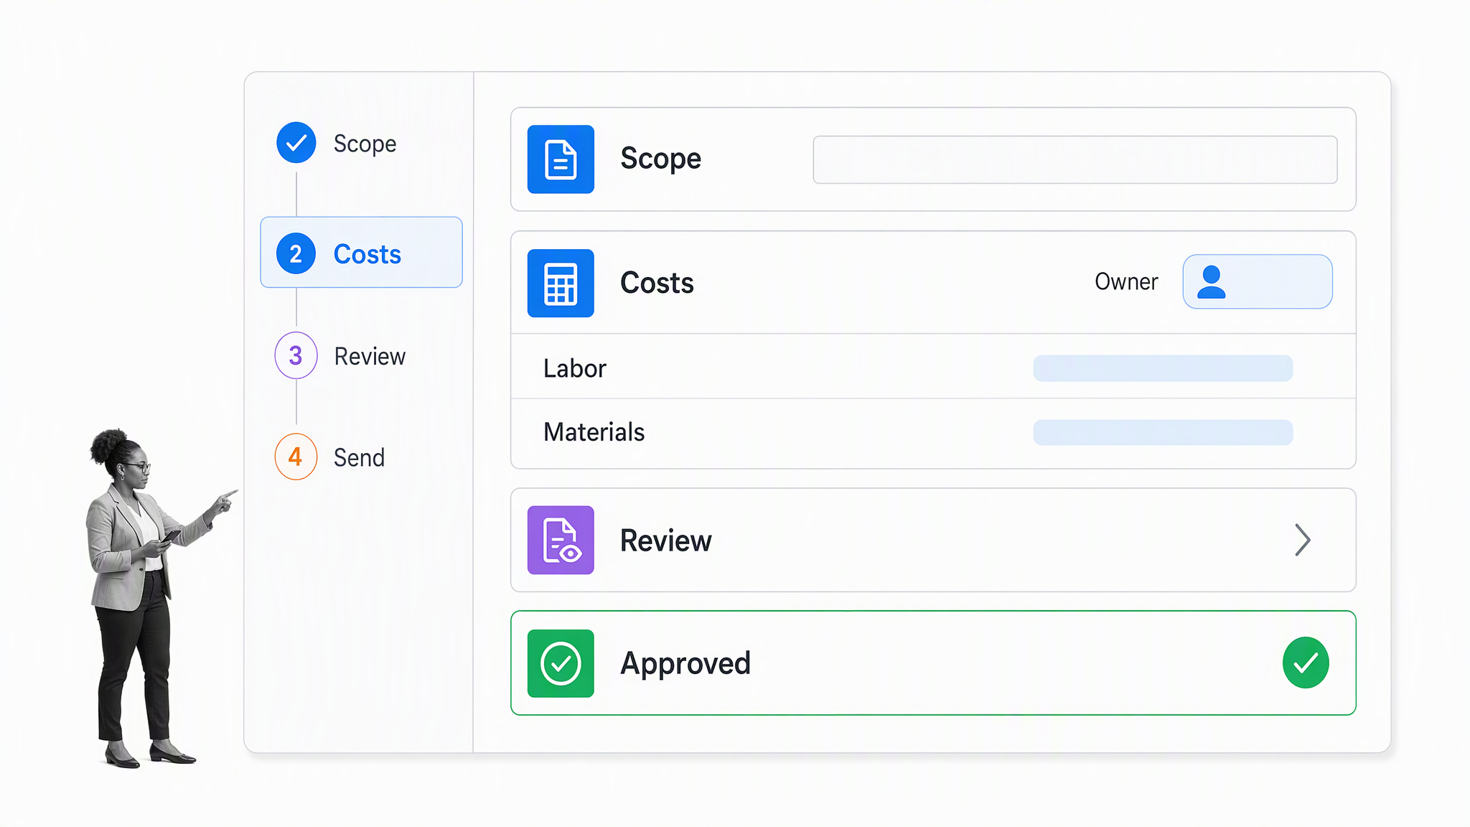Open the Owner selector field
Viewport: 1470px width, 827px height.
(1258, 281)
